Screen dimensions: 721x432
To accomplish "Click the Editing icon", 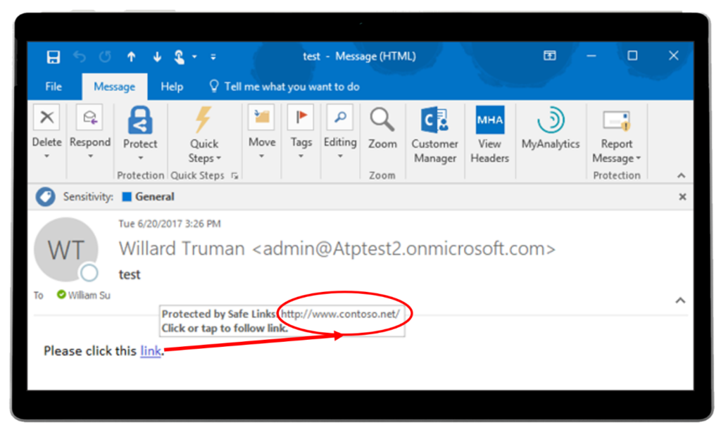I will pos(340,117).
